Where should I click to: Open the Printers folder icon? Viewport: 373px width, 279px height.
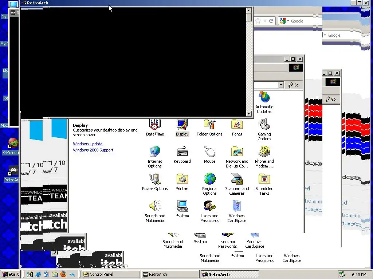pos(182,182)
